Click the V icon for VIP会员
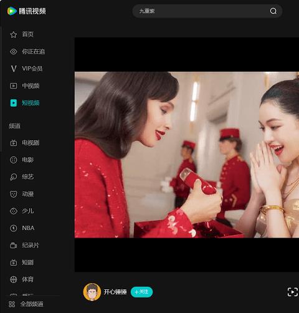The width and height of the screenshot is (299, 313). tap(14, 69)
